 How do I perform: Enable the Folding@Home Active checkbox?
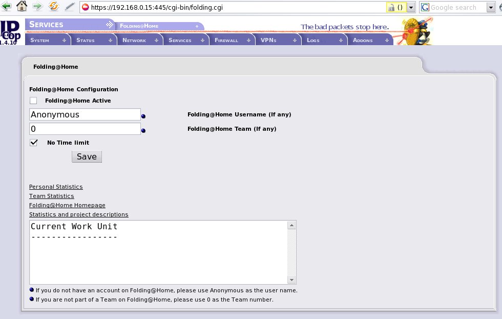coord(33,101)
